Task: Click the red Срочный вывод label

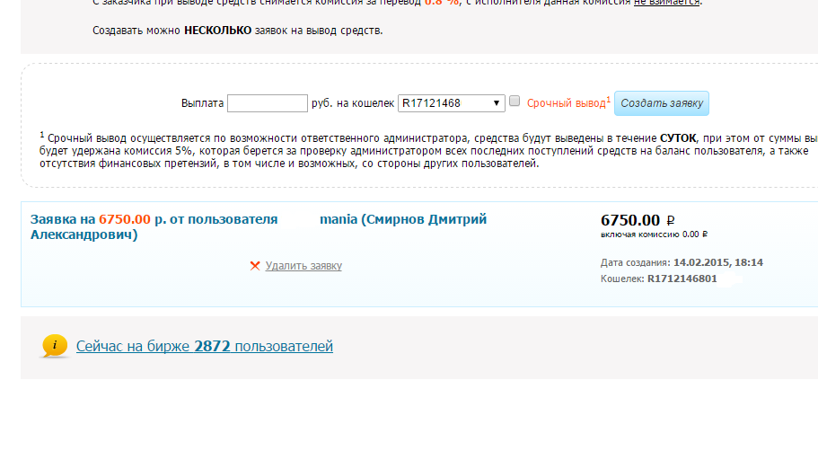Action: pyautogui.click(x=566, y=103)
